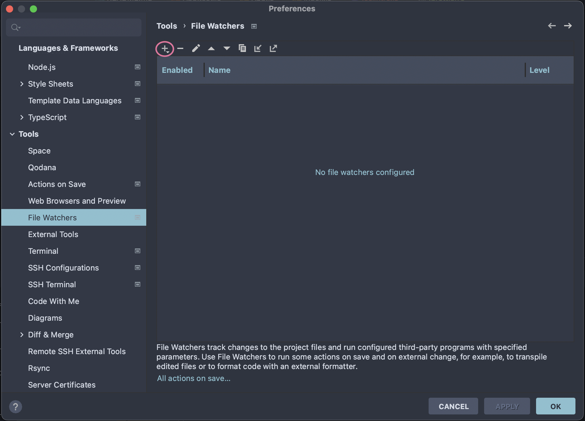
Task: Click the copy watcher icon
Action: click(242, 48)
